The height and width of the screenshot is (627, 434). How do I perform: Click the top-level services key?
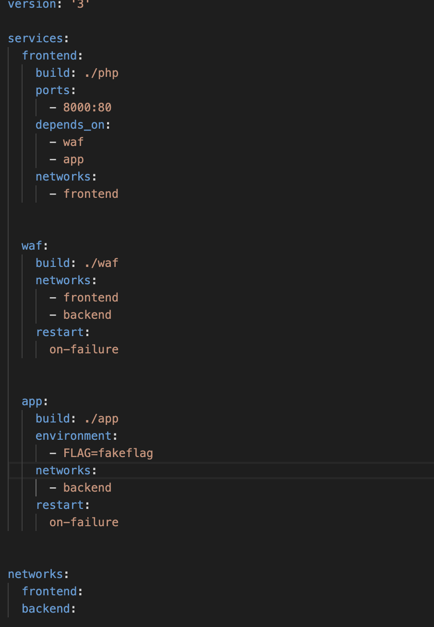coord(35,38)
